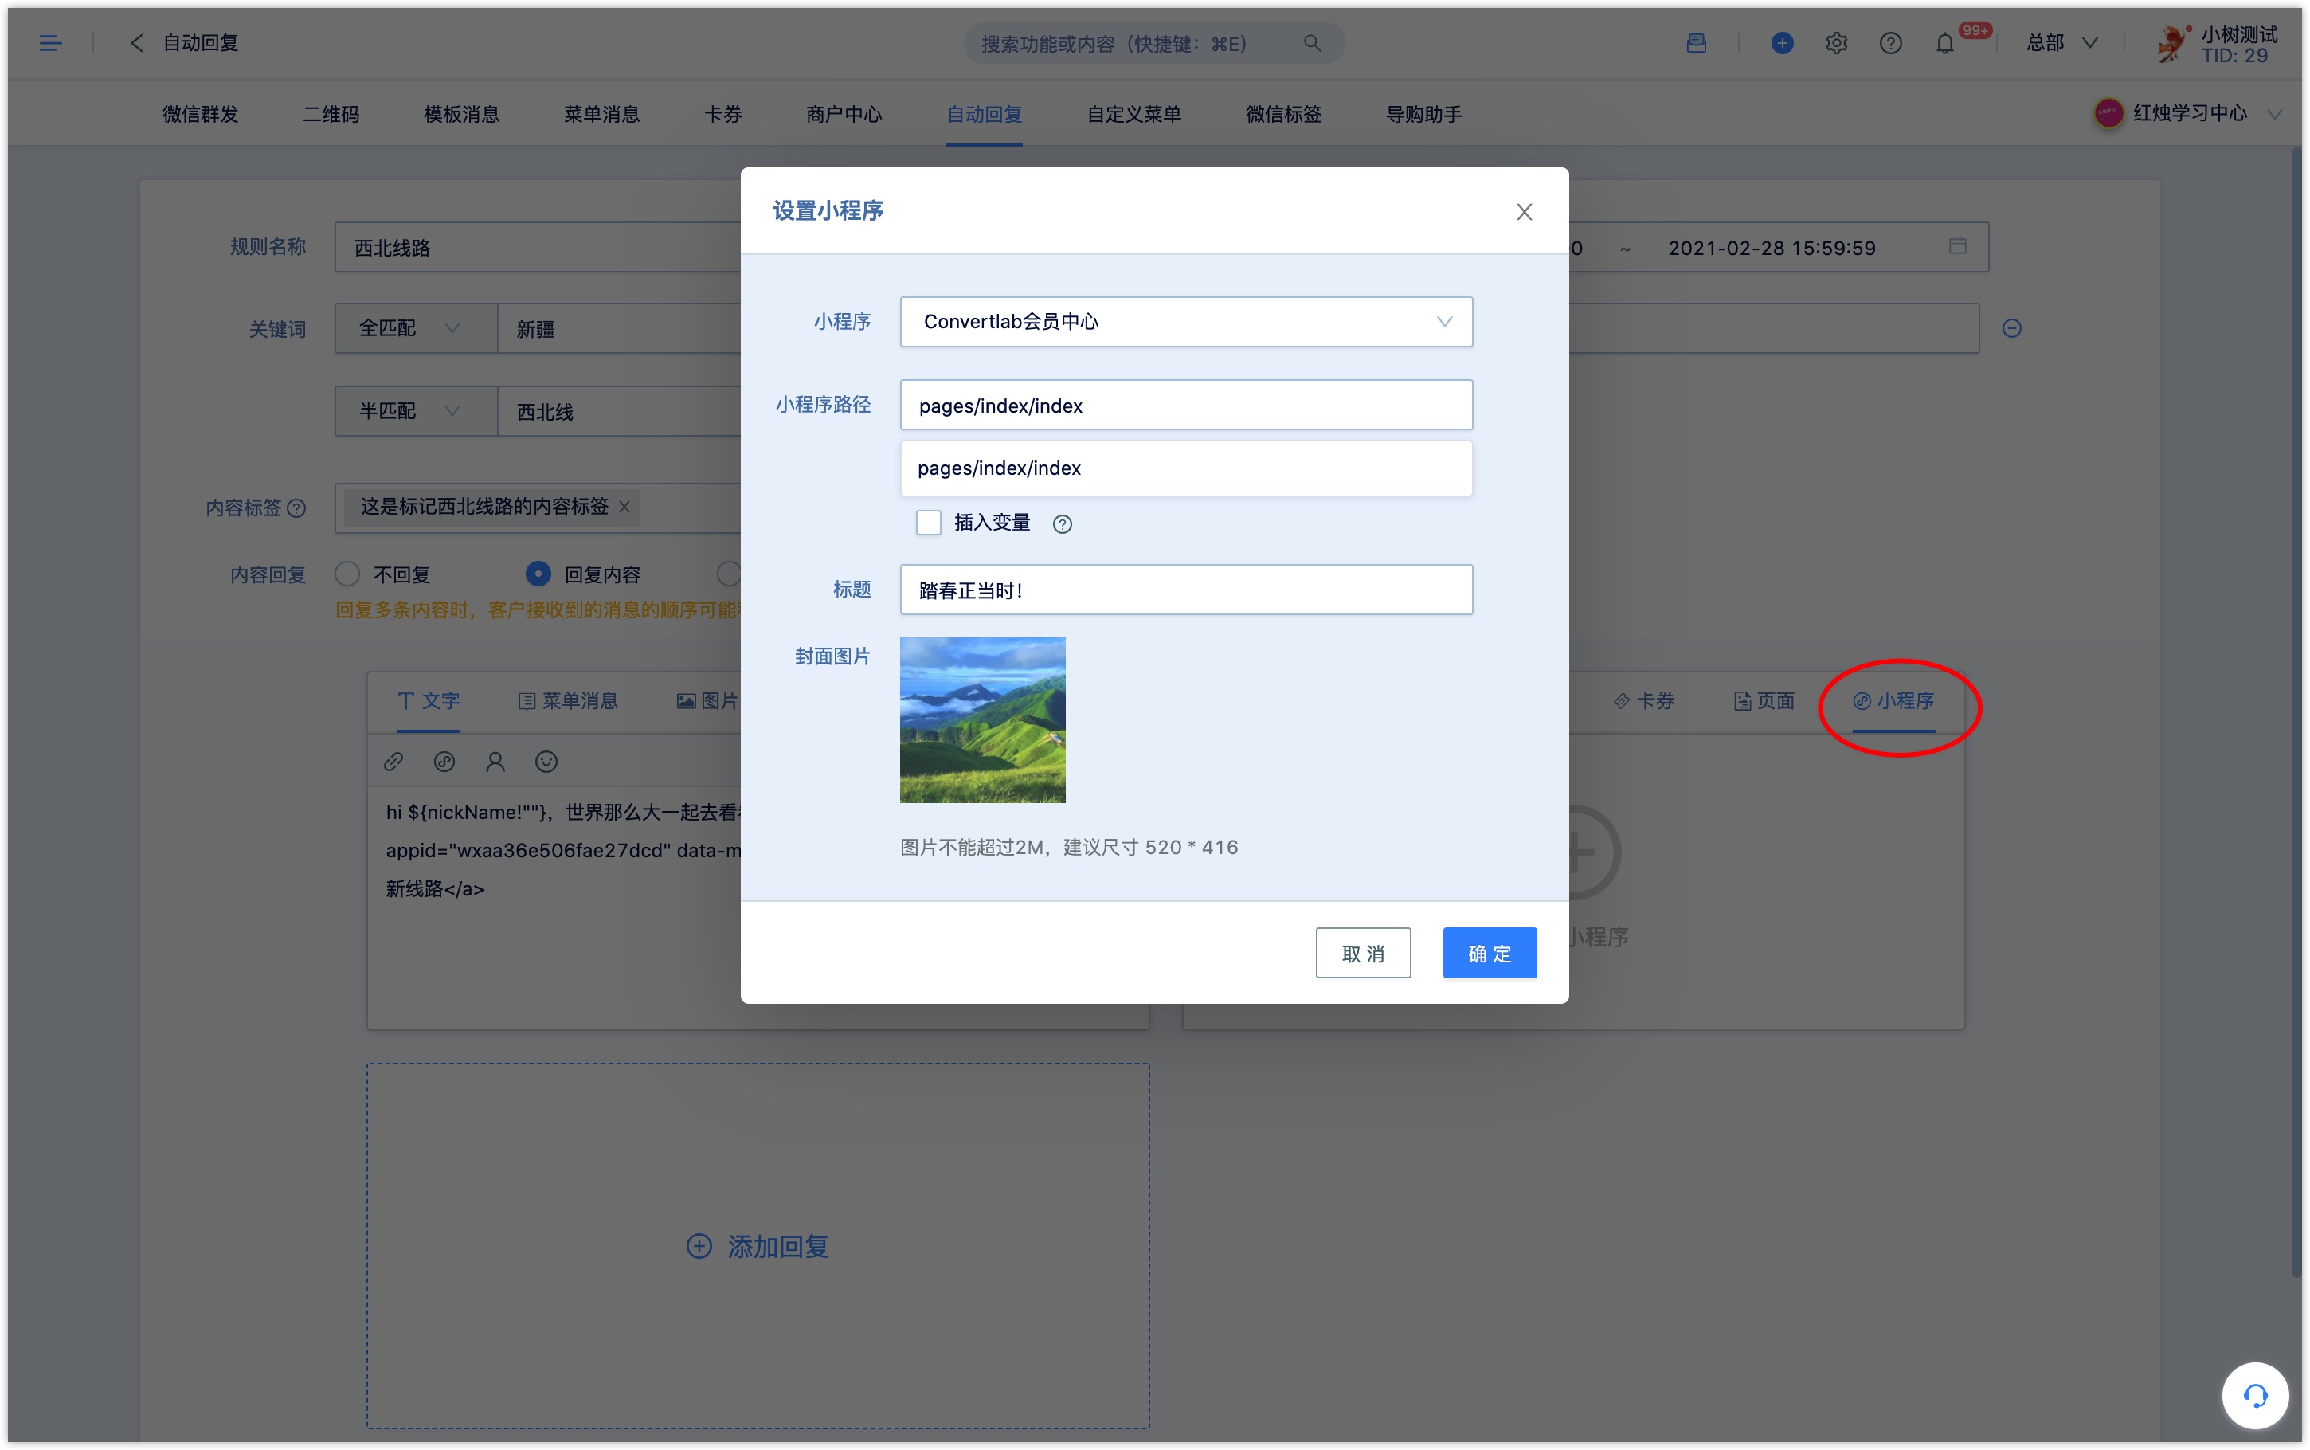Insert nickname via person icon in editor
This screenshot has width=2310, height=1450.
pyautogui.click(x=495, y=762)
